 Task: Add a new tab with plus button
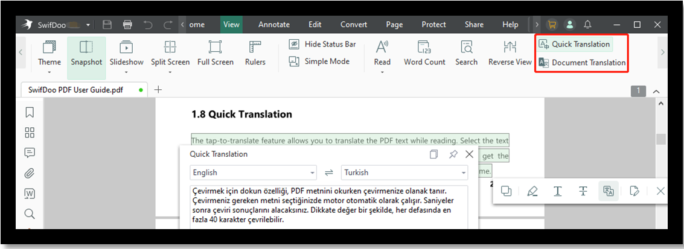click(158, 90)
